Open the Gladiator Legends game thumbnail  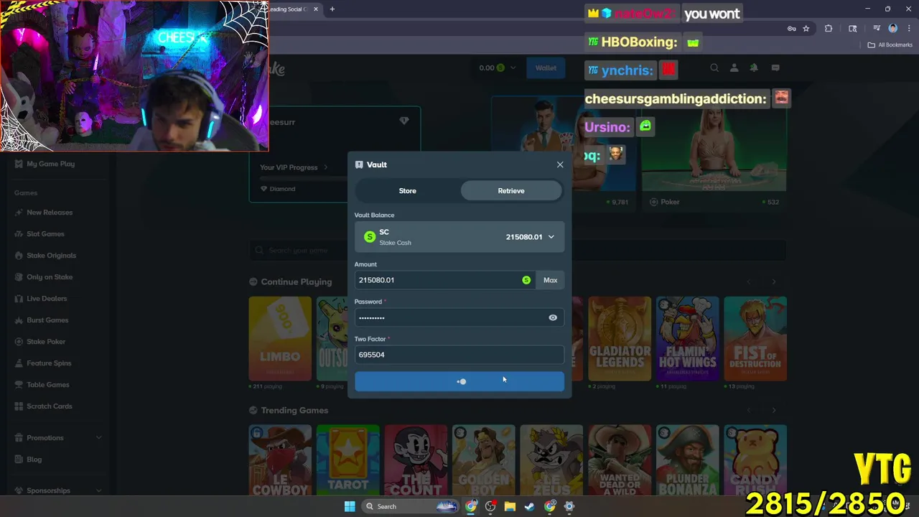(620, 338)
